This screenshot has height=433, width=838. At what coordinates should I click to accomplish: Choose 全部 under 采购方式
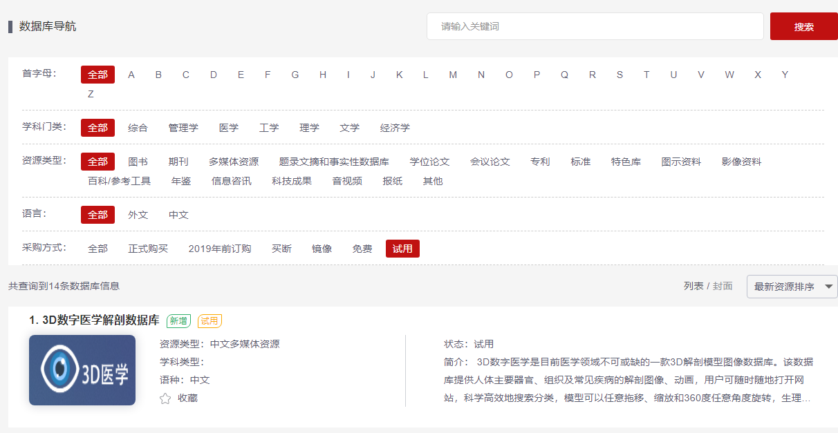pyautogui.click(x=97, y=249)
